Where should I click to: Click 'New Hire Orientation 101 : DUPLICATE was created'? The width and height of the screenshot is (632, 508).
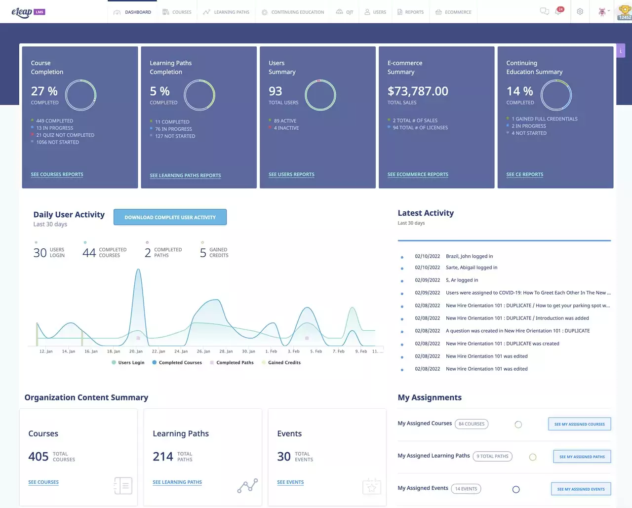pyautogui.click(x=503, y=344)
